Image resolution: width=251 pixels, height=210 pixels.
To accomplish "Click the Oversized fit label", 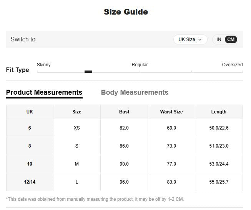I will 232,65.
